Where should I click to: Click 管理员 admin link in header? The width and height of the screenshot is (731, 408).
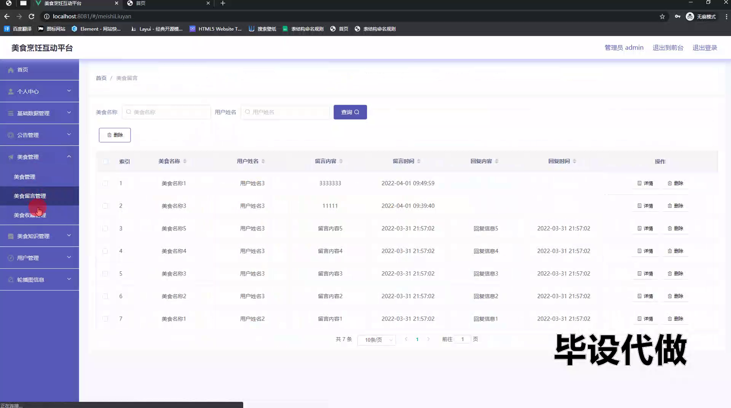click(x=624, y=48)
